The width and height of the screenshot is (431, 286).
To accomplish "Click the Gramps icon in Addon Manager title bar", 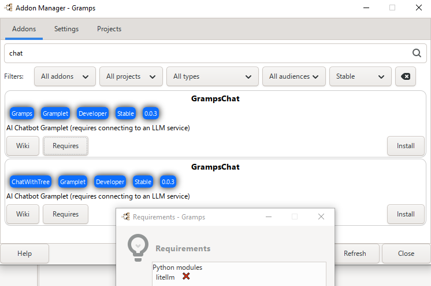I will (x=9, y=8).
